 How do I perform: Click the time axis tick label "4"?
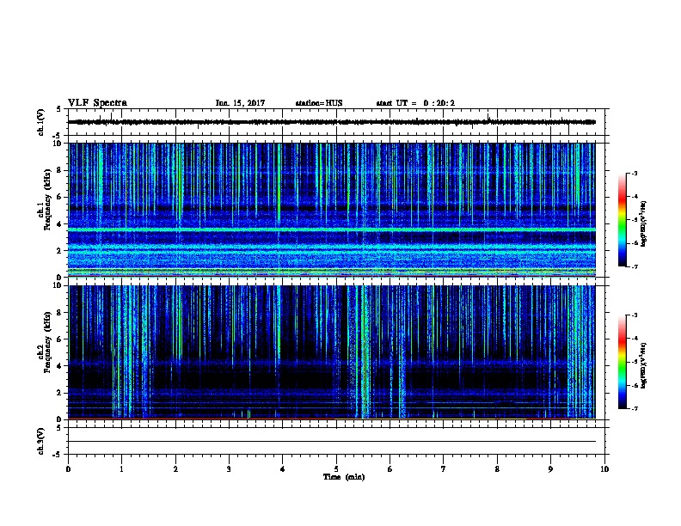click(x=283, y=469)
